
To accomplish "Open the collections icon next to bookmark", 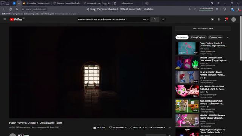I will pos(225,9).
